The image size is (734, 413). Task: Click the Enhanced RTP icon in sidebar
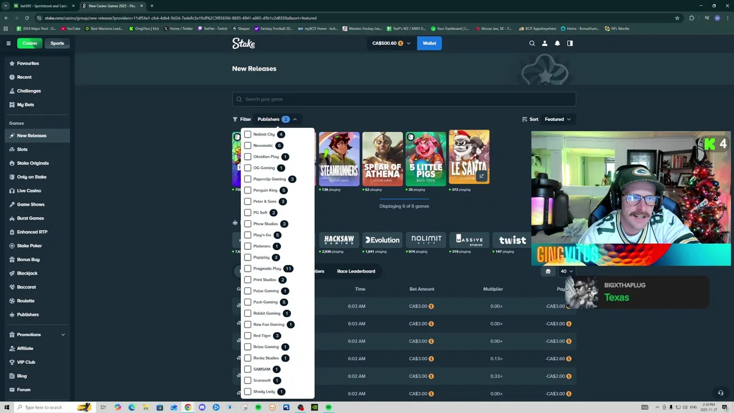(x=12, y=232)
